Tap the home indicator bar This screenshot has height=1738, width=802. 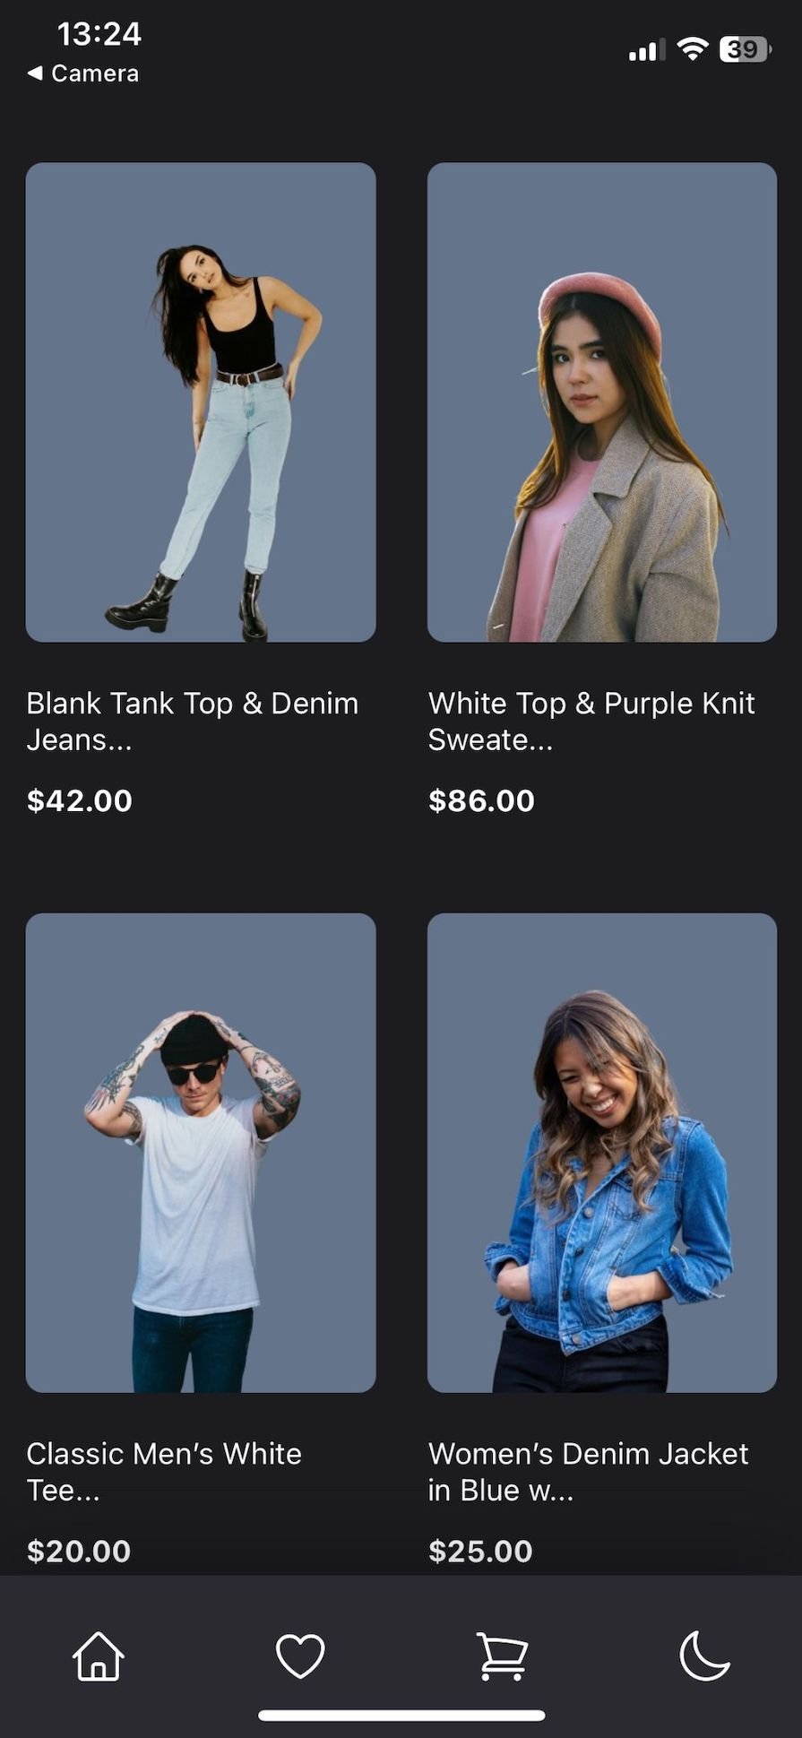401,1716
